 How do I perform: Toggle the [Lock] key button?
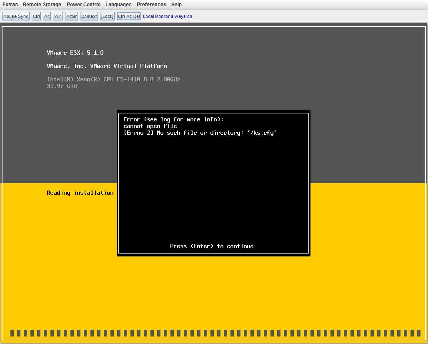(107, 16)
